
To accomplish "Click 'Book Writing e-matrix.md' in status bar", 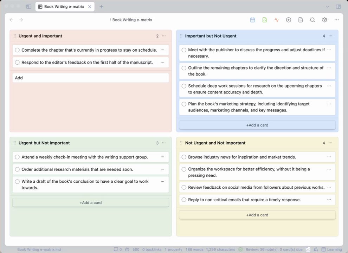I will tap(39, 249).
